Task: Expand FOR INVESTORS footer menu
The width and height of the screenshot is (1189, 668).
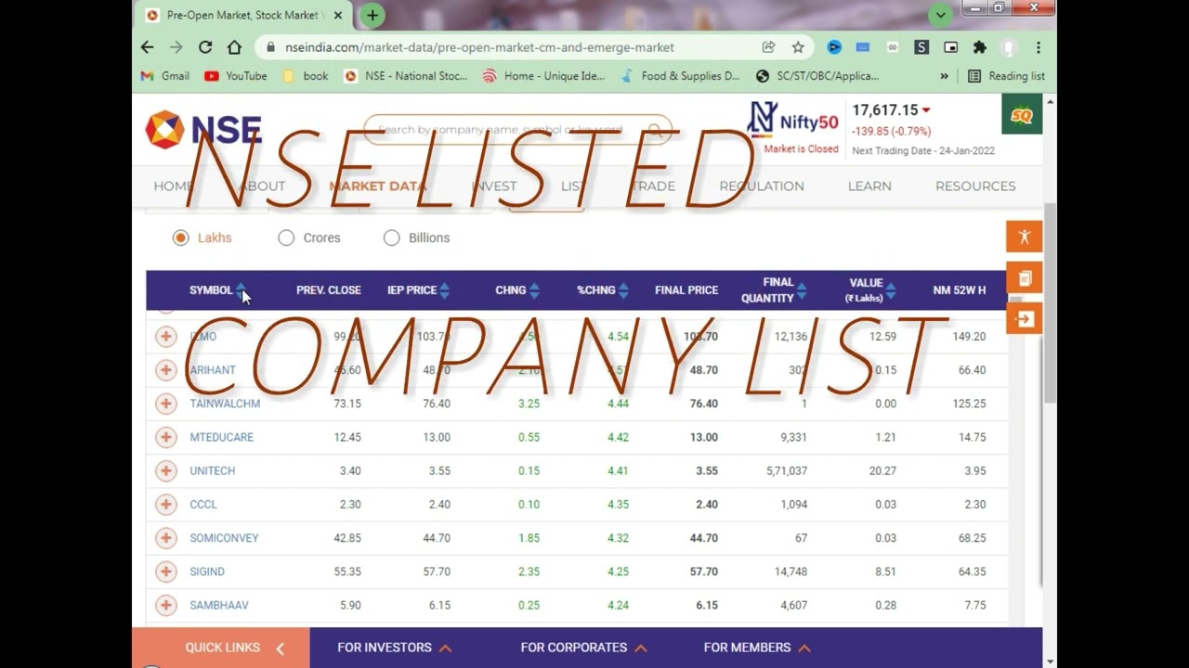Action: [x=394, y=648]
